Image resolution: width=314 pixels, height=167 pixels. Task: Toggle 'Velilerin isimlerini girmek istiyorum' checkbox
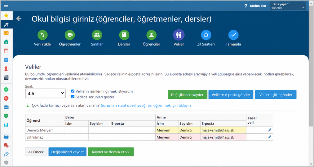pyautogui.click(x=73, y=91)
